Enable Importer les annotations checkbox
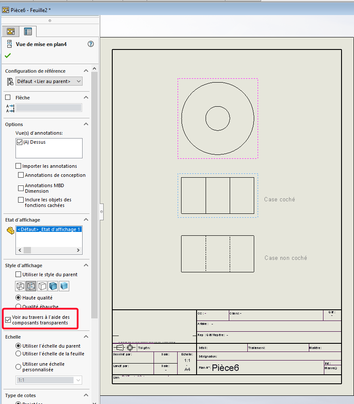Image resolution: width=354 pixels, height=404 pixels. pos(18,166)
